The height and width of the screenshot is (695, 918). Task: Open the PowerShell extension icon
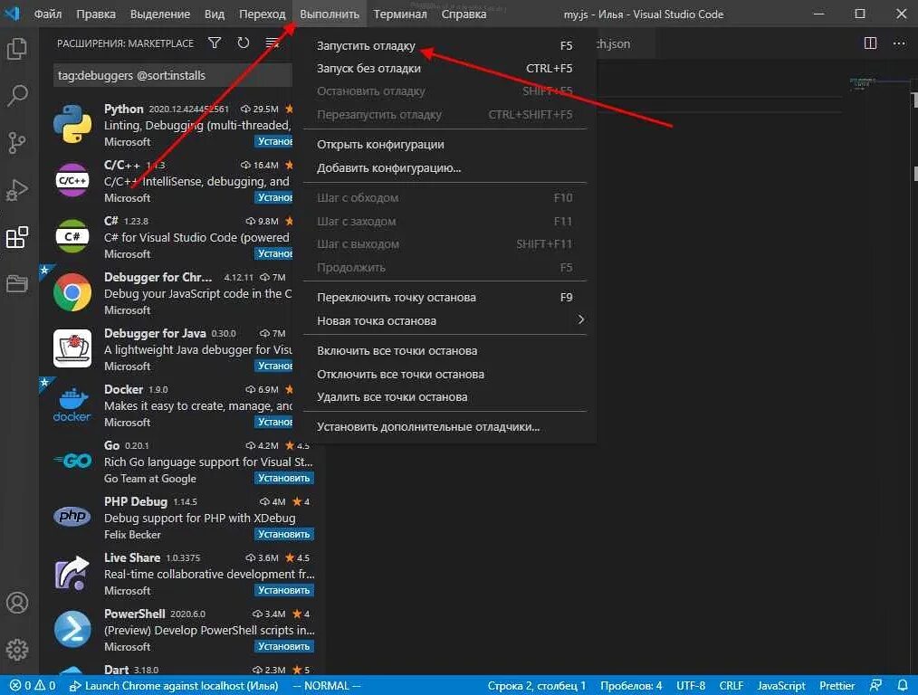pyautogui.click(x=72, y=629)
